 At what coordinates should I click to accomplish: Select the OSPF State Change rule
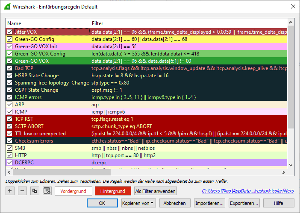pyautogui.click(x=146, y=90)
